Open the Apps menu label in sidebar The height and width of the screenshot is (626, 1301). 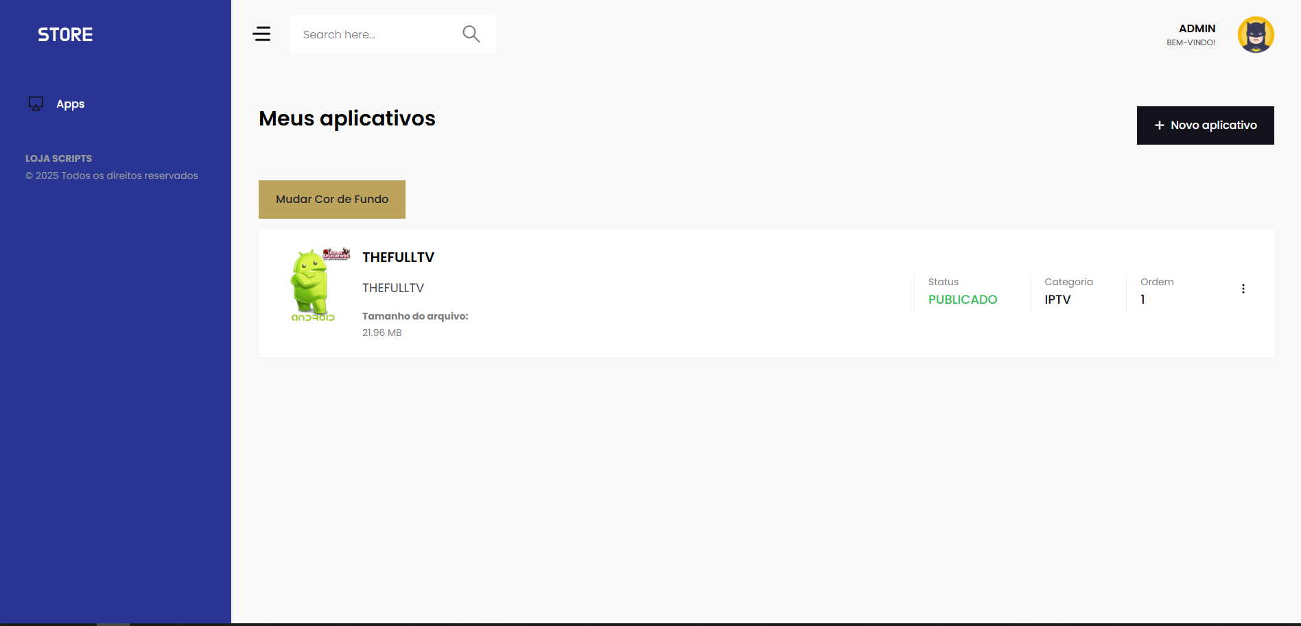[70, 104]
